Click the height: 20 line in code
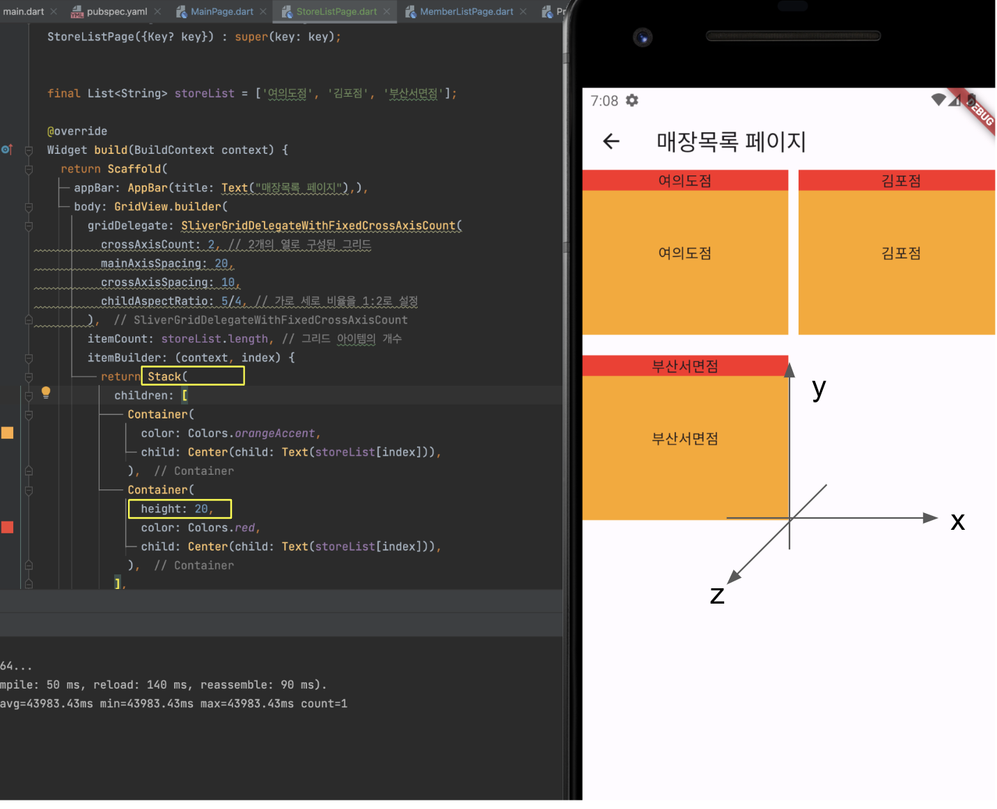Screen dimensions: 997x809 [x=176, y=509]
